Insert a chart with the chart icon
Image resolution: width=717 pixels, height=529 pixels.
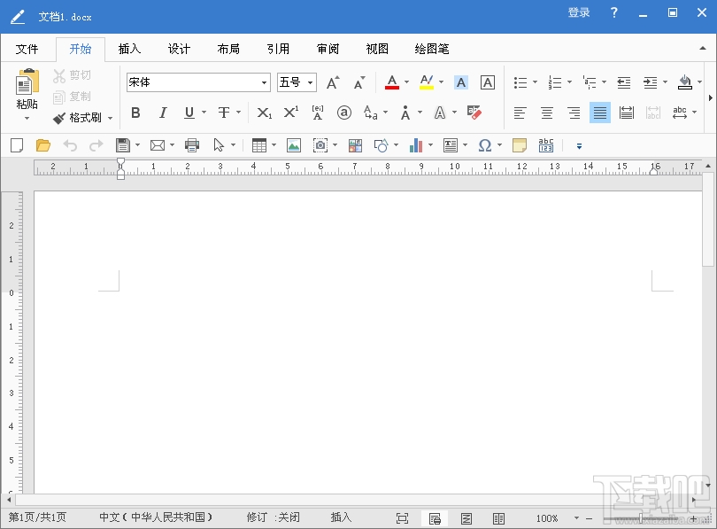click(417, 144)
